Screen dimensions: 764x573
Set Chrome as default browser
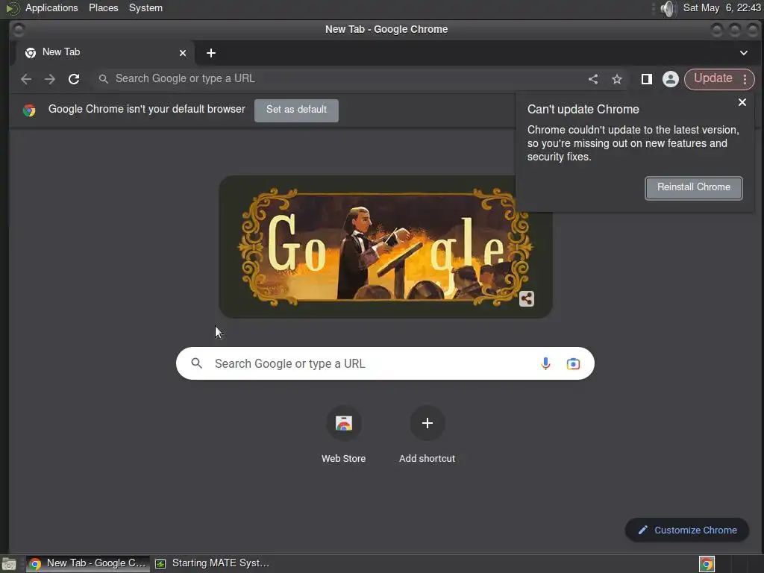tap(296, 110)
